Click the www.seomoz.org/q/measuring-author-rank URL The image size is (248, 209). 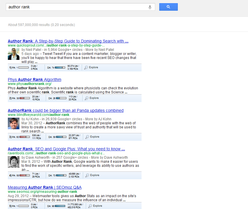click(42, 192)
